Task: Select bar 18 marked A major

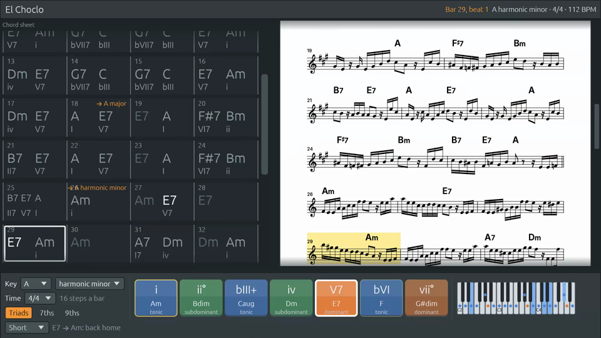Action: click(98, 117)
